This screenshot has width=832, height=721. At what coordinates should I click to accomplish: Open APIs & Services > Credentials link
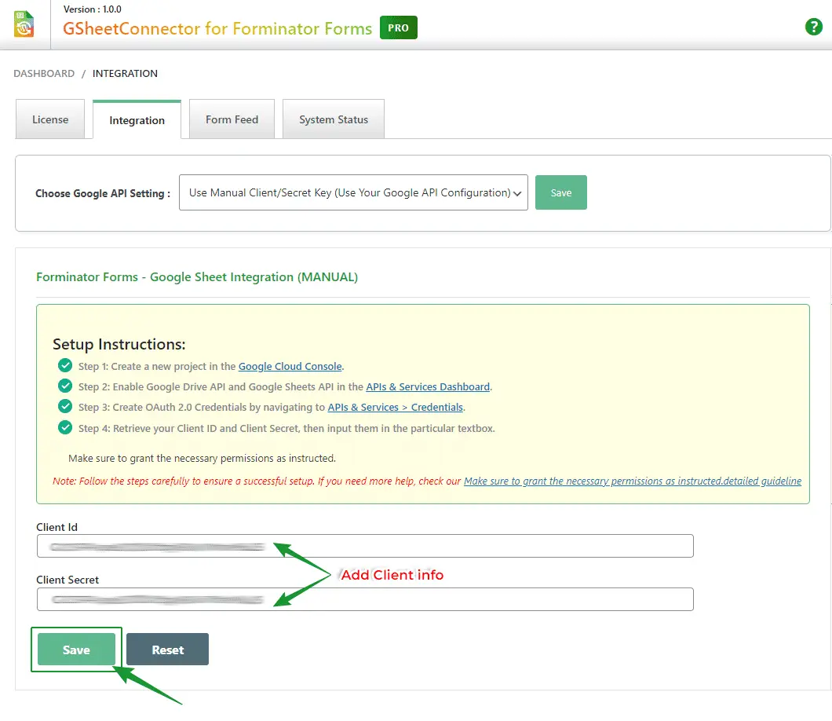click(x=395, y=407)
